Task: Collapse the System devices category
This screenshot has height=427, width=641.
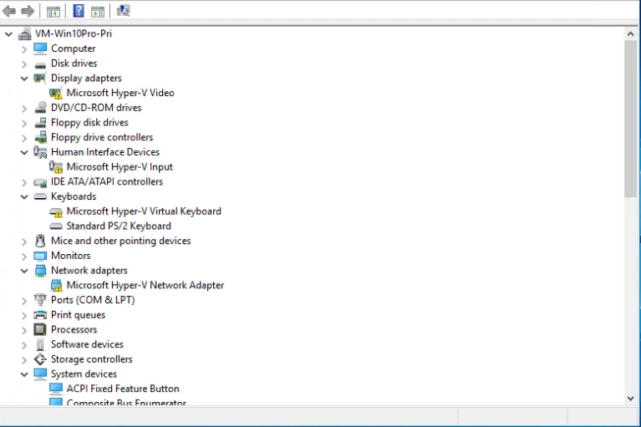Action: (x=24, y=374)
